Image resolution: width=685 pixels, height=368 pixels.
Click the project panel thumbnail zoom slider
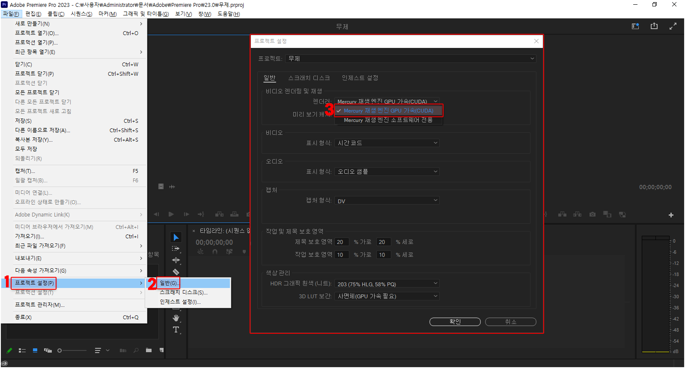(x=72, y=350)
